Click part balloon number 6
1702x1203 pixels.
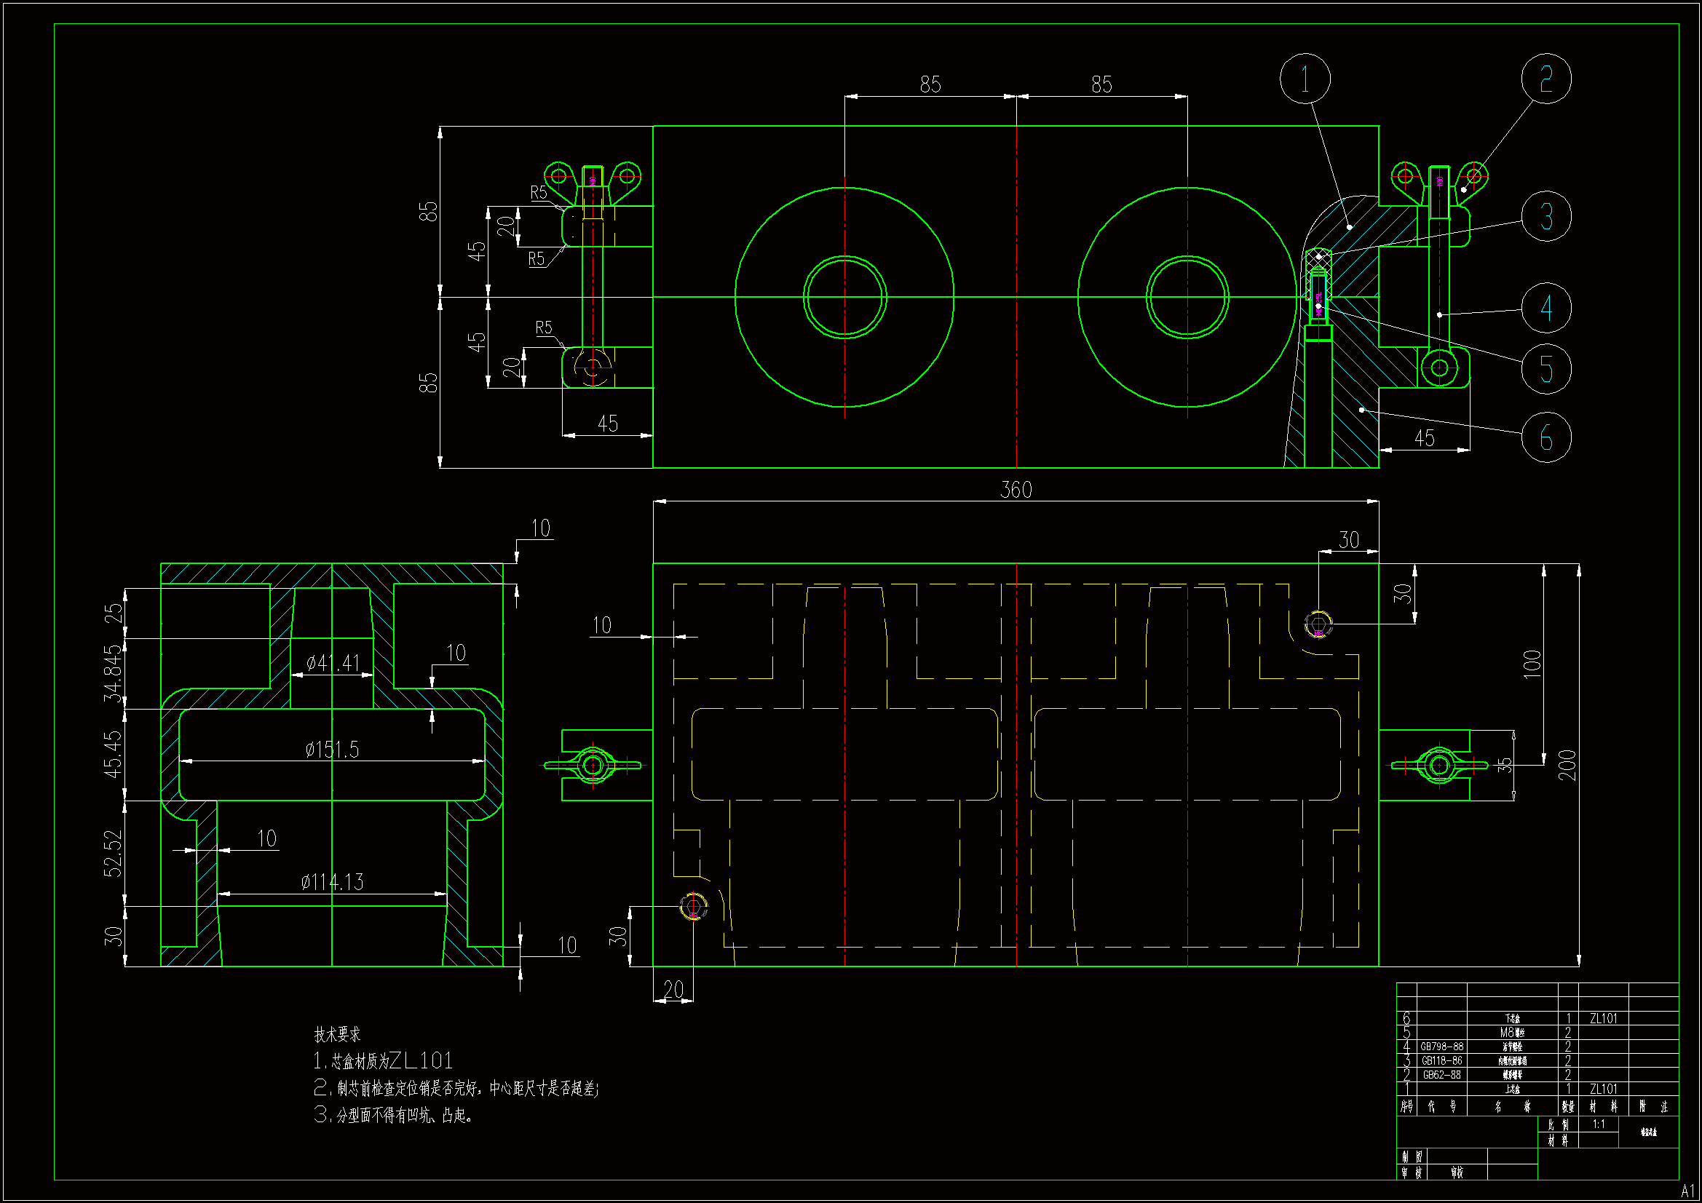[1545, 437]
